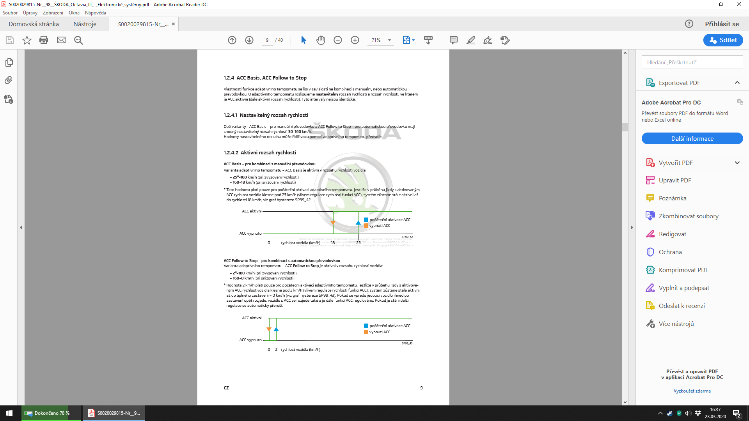Click the tools search field

(x=692, y=62)
